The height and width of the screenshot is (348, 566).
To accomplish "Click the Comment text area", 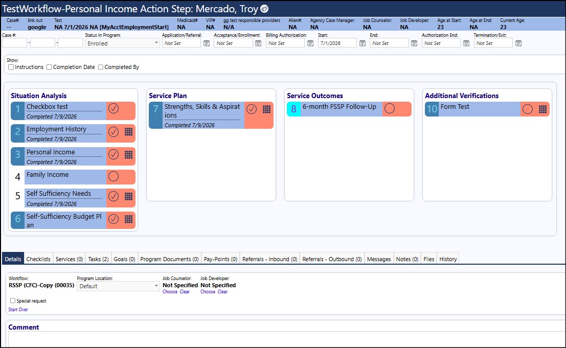I will coord(287,339).
